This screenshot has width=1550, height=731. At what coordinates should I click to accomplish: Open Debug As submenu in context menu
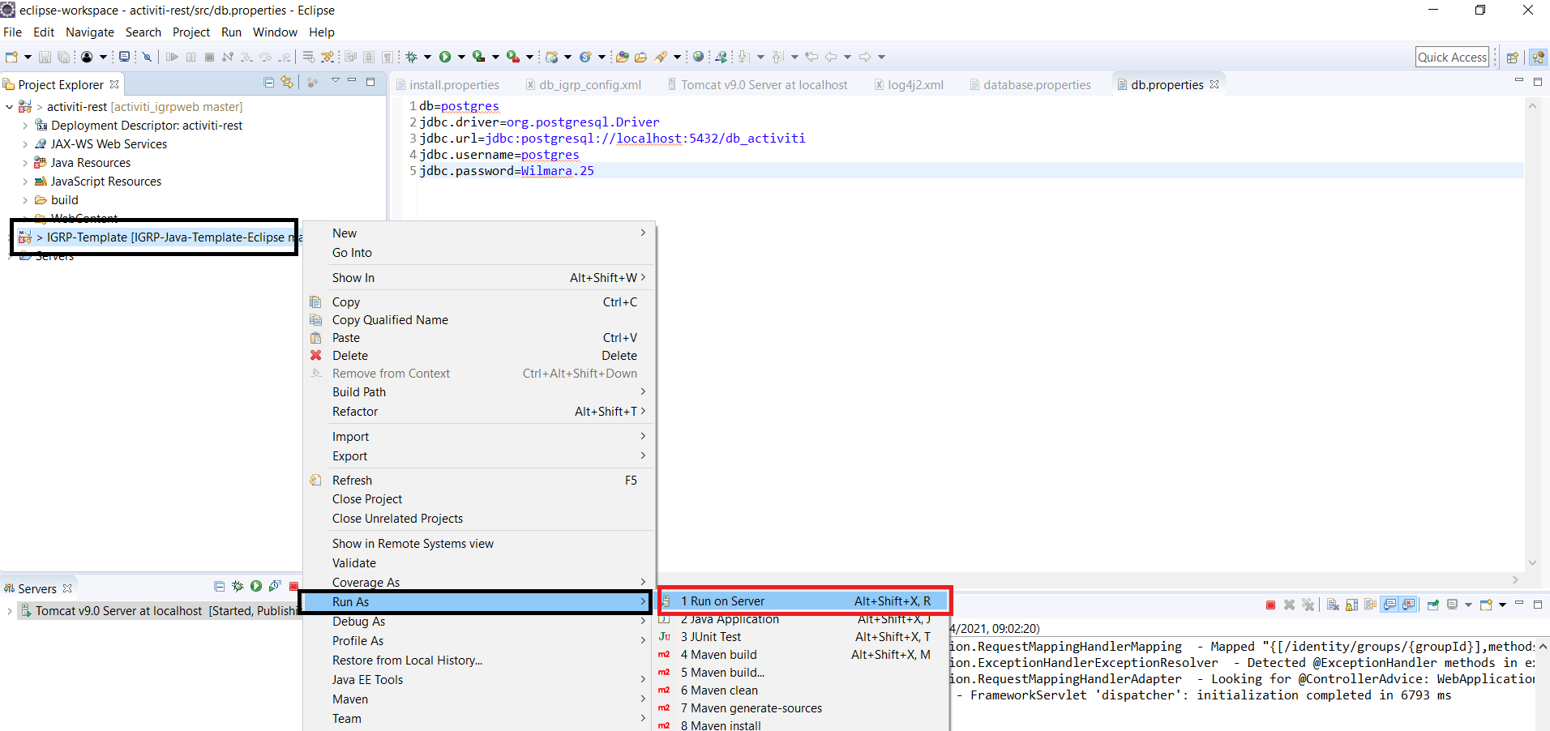(x=478, y=622)
